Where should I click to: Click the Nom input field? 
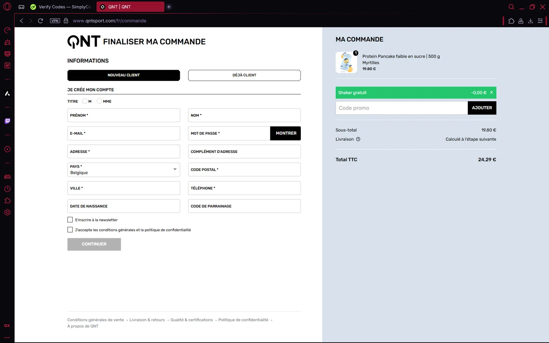tap(244, 115)
